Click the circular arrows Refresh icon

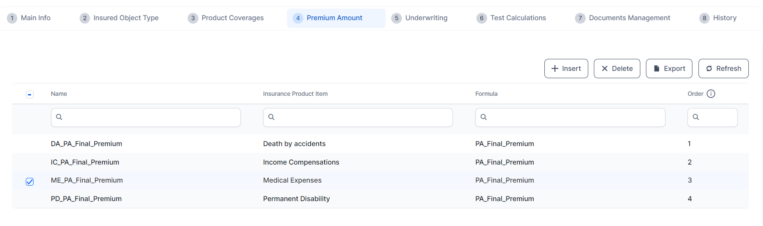click(x=709, y=69)
